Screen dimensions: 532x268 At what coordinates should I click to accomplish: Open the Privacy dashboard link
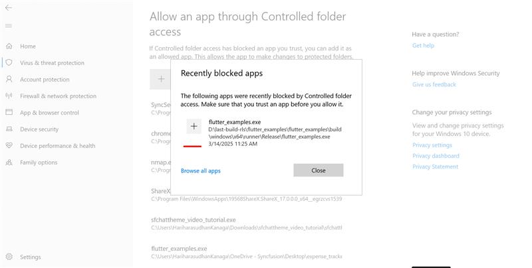436,156
